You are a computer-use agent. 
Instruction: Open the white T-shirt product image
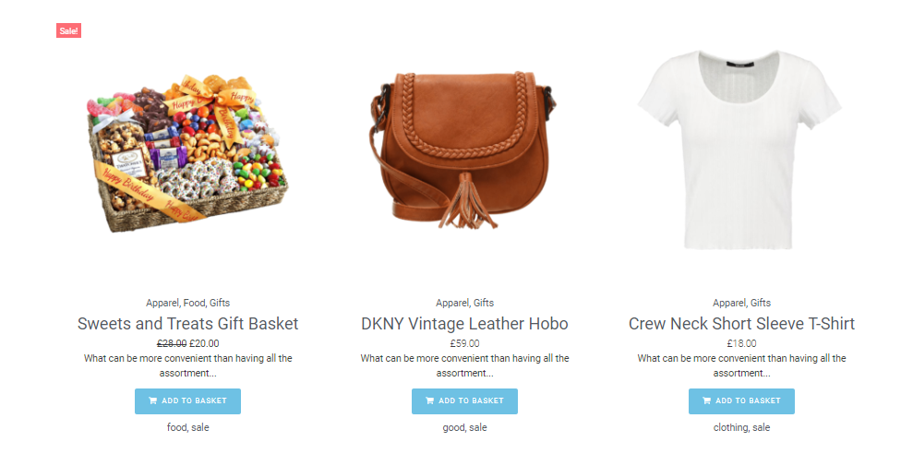coord(741,149)
